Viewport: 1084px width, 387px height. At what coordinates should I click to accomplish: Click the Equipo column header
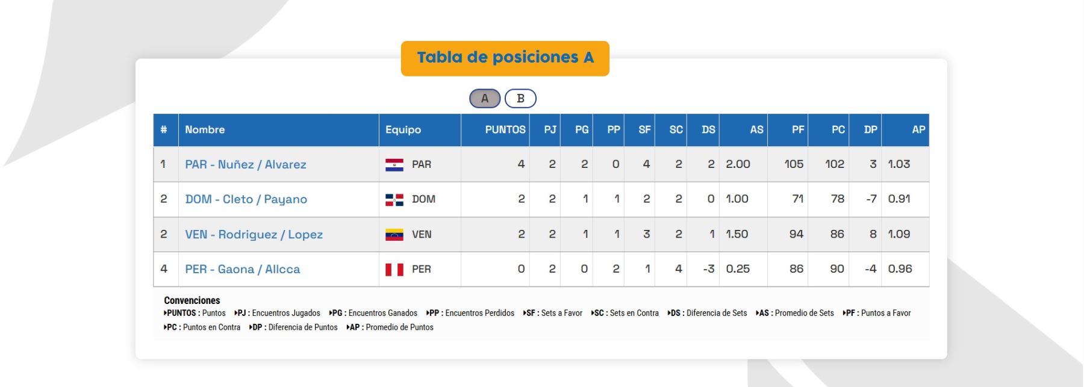(403, 130)
